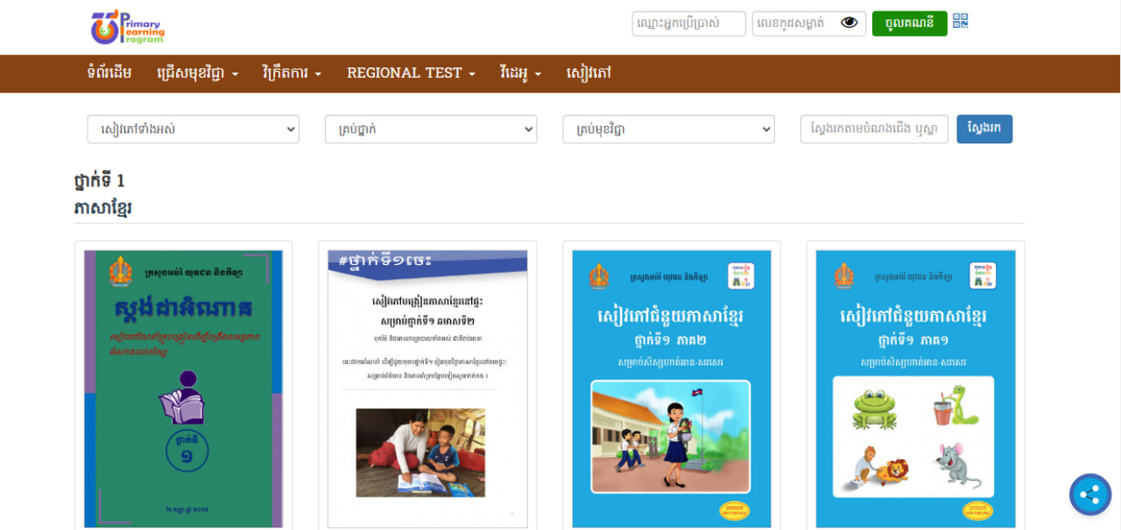
Task: Focus the username input field
Action: [688, 24]
